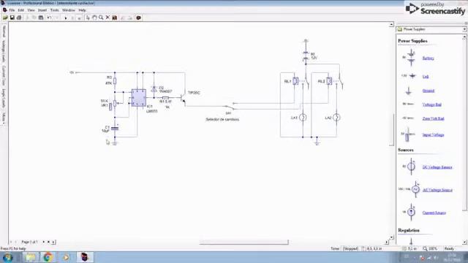Screen dimensions: 468x263
Task: Open Google Chrome from the taskbar
Action: point(48,257)
